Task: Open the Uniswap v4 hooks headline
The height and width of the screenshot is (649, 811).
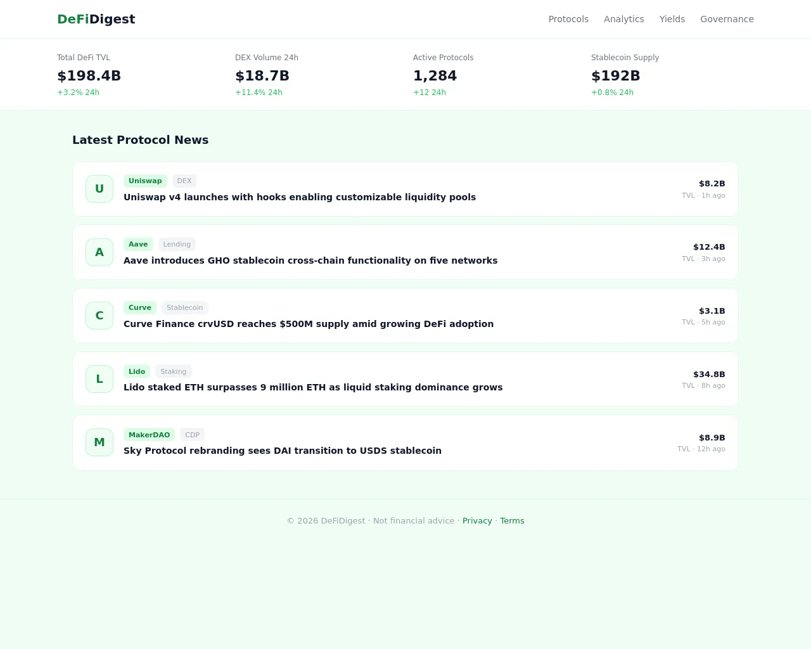Action: (300, 197)
